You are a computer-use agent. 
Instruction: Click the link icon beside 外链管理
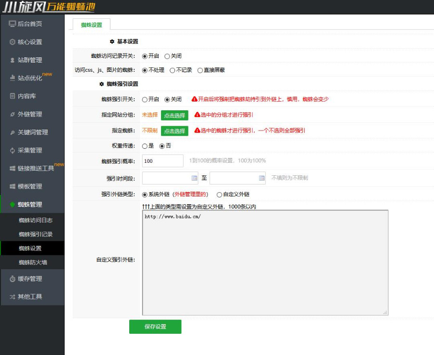pyautogui.click(x=13, y=114)
